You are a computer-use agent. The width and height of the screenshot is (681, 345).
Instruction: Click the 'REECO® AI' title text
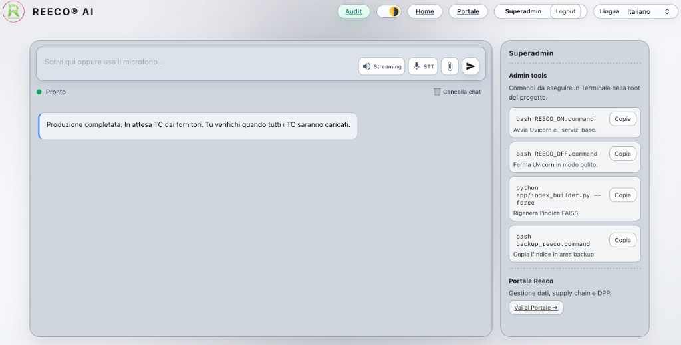pyautogui.click(x=63, y=12)
